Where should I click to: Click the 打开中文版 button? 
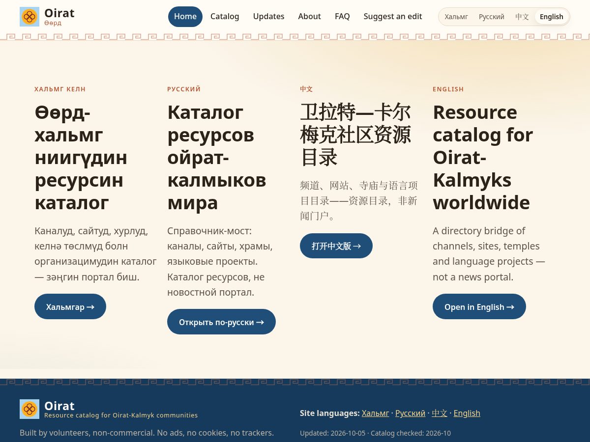click(336, 246)
